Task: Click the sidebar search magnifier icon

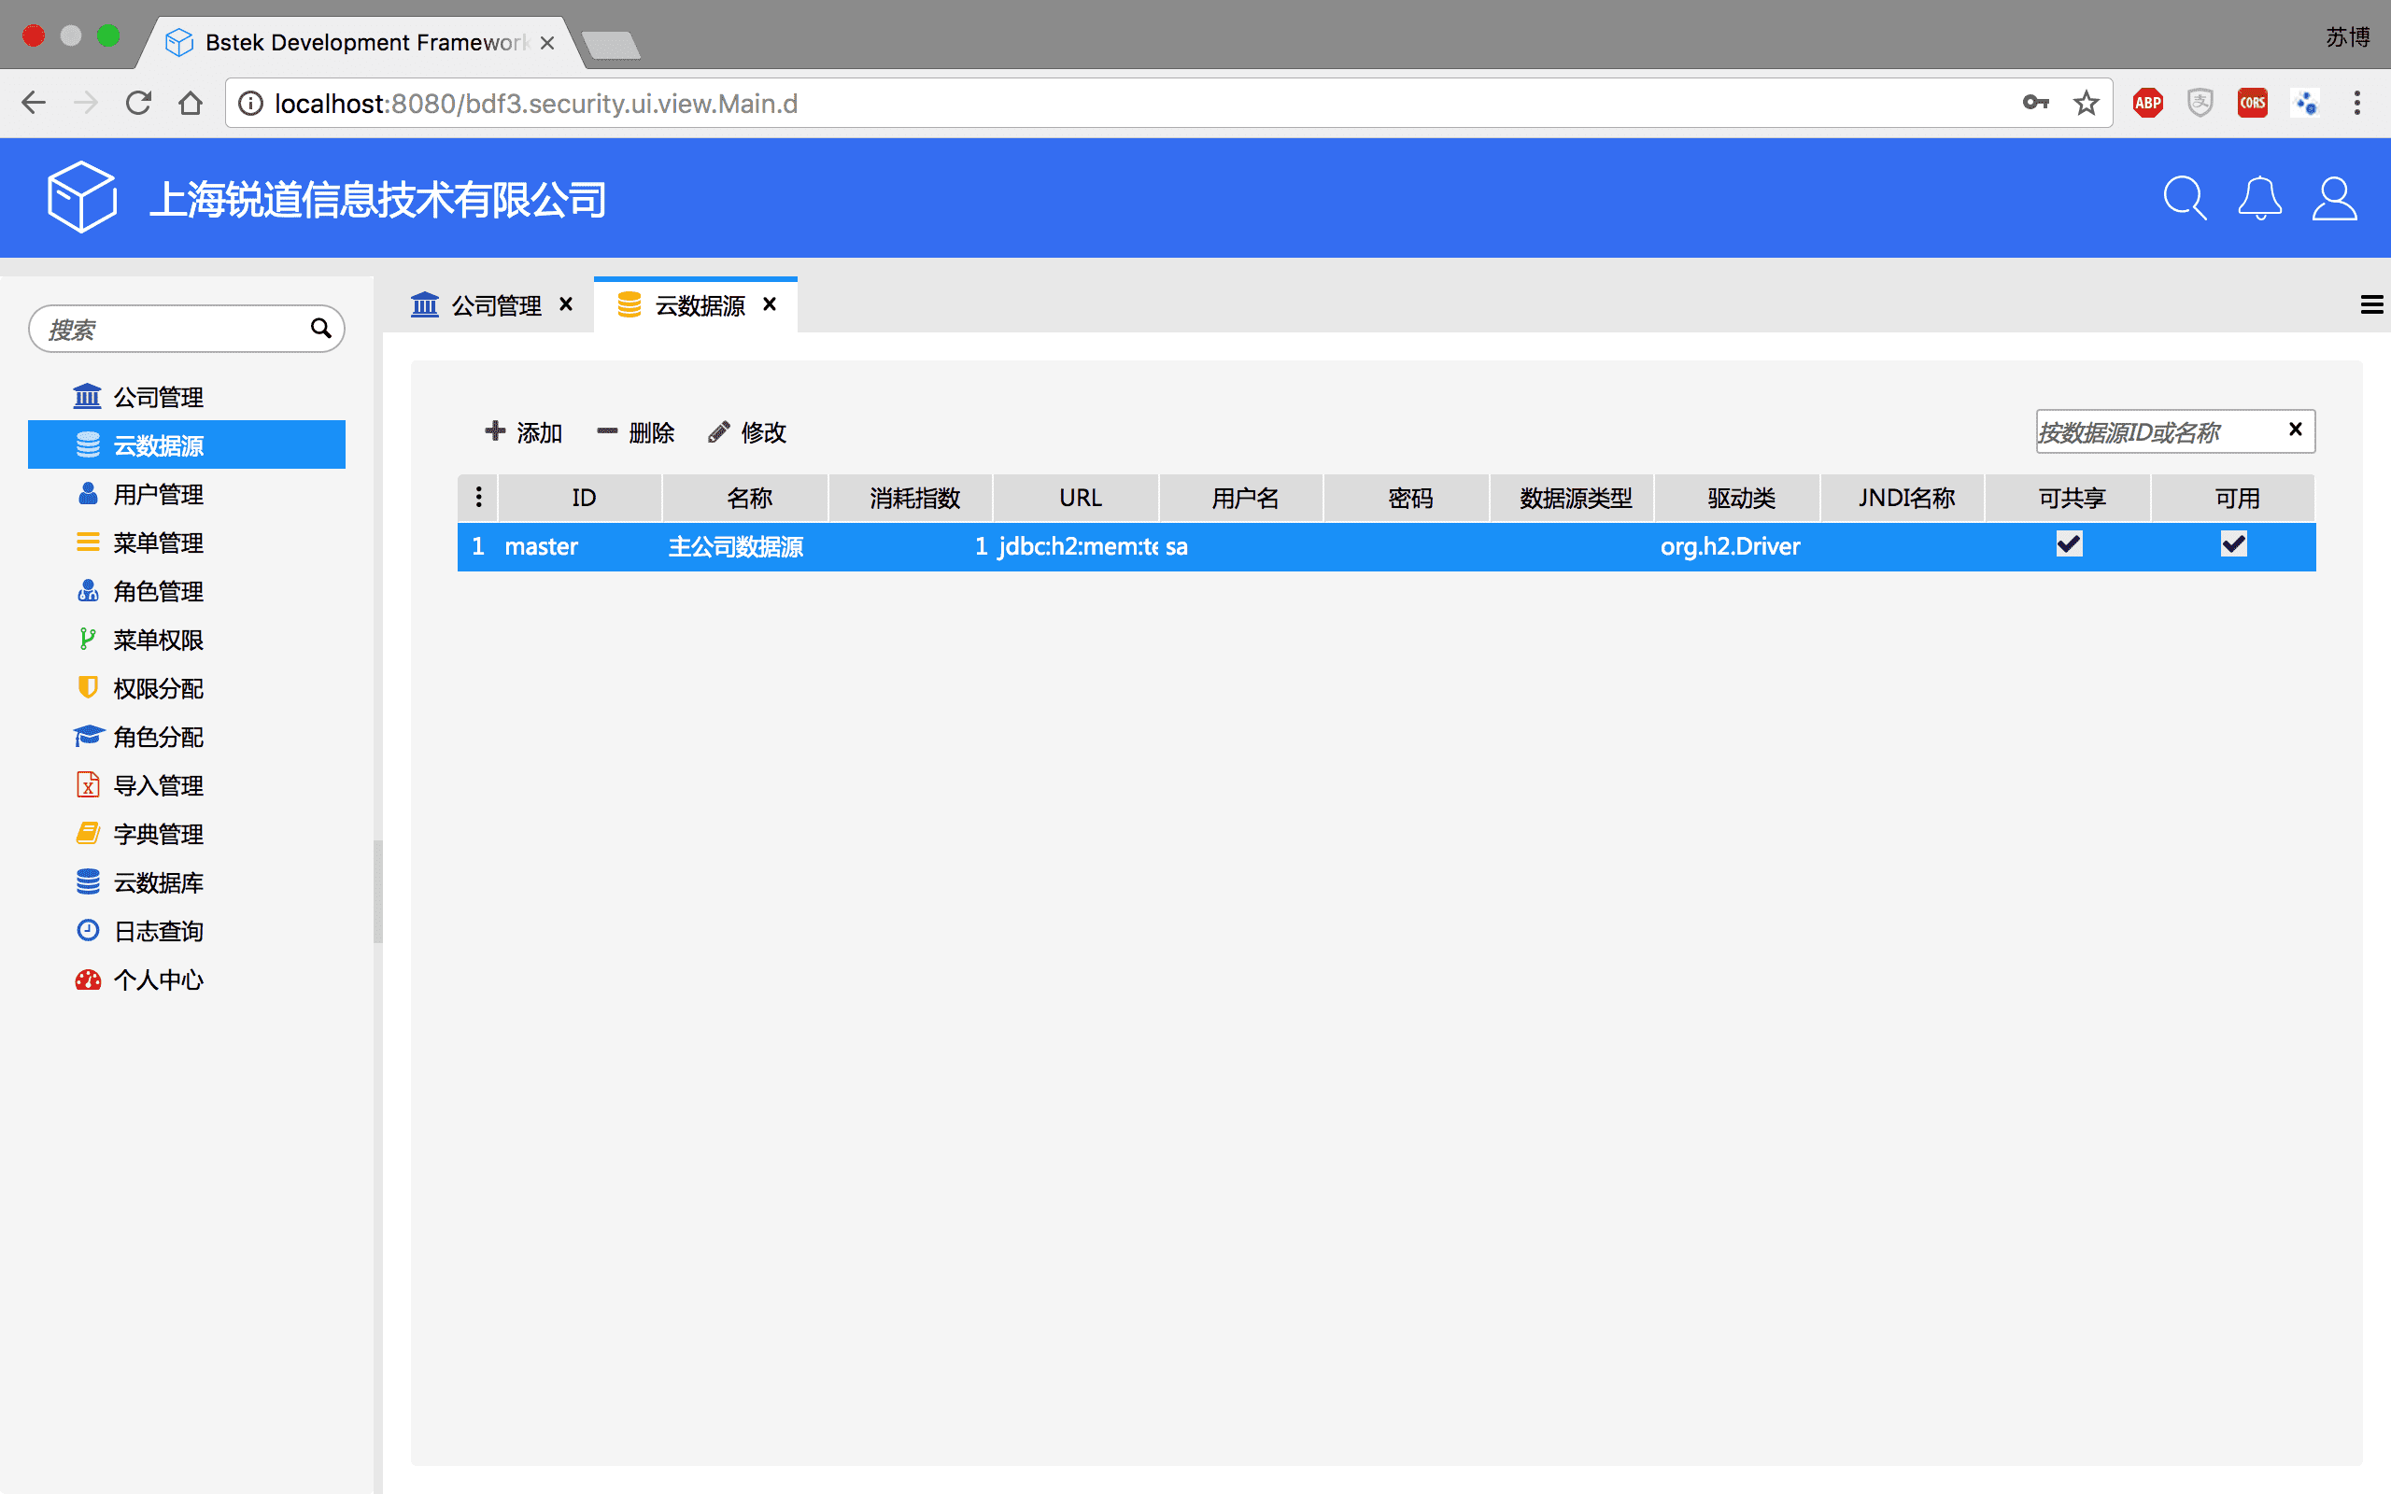Action: [x=320, y=328]
